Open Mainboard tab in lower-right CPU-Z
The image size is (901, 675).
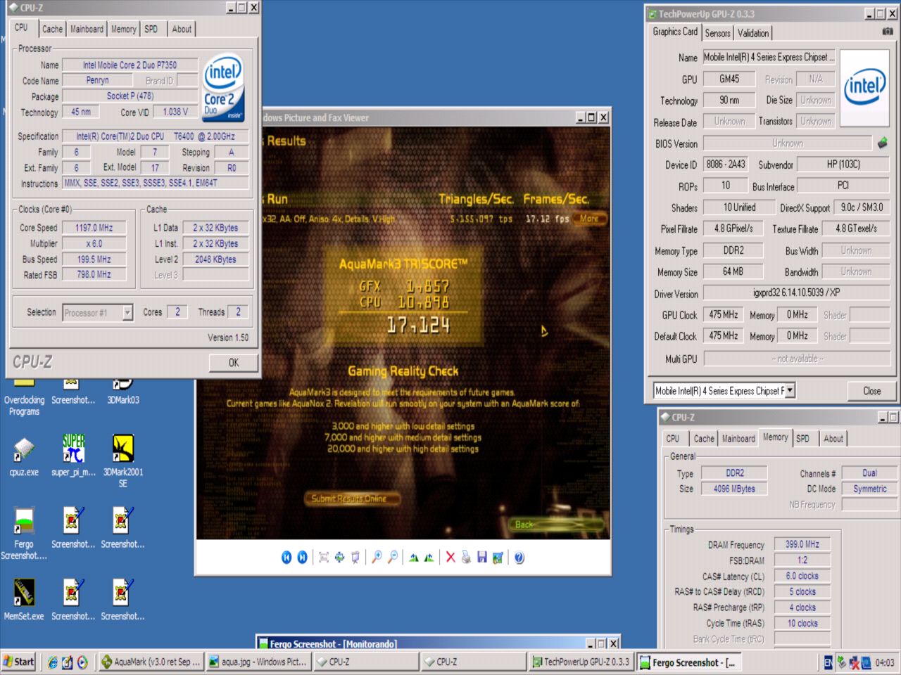tap(738, 438)
